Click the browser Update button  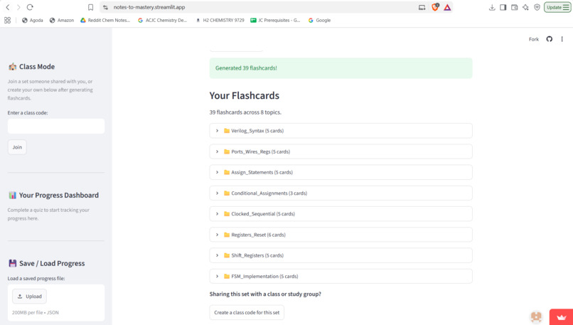(x=557, y=7)
